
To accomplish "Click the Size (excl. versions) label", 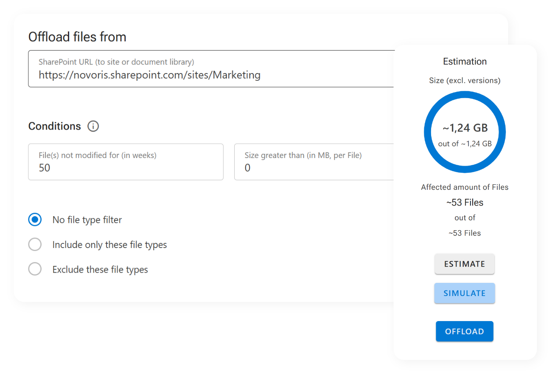I will click(464, 80).
